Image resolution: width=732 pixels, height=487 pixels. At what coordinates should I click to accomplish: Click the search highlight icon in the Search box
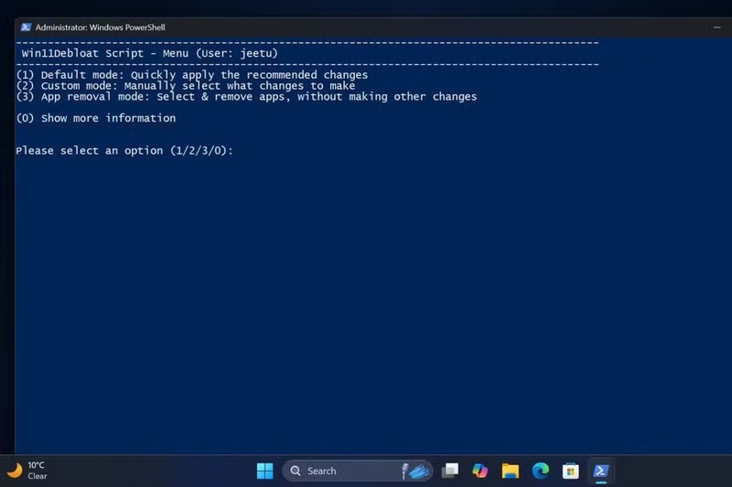tap(415, 471)
